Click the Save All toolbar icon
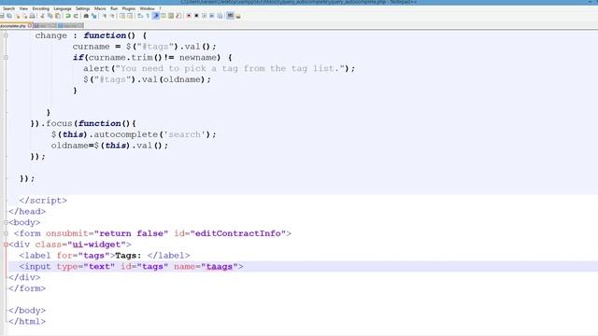Image resolution: width=598 pixels, height=336 pixels. click(x=9, y=16)
